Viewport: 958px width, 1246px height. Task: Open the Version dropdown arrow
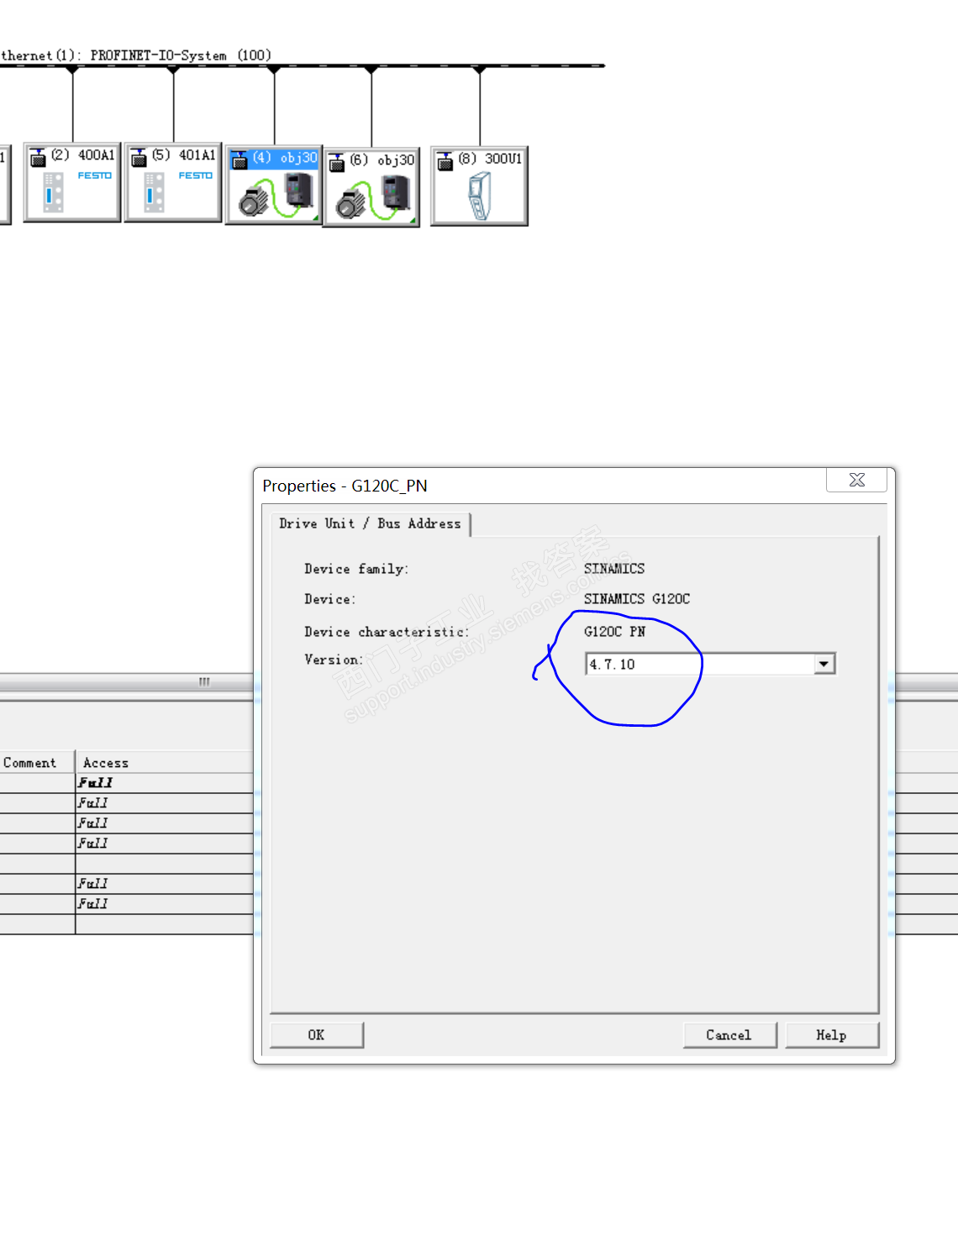pyautogui.click(x=824, y=664)
